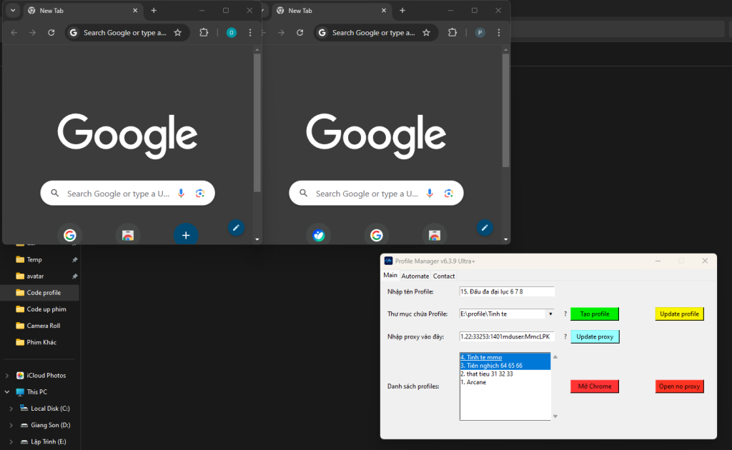Select the Code profile folder in sidebar

coord(41,293)
